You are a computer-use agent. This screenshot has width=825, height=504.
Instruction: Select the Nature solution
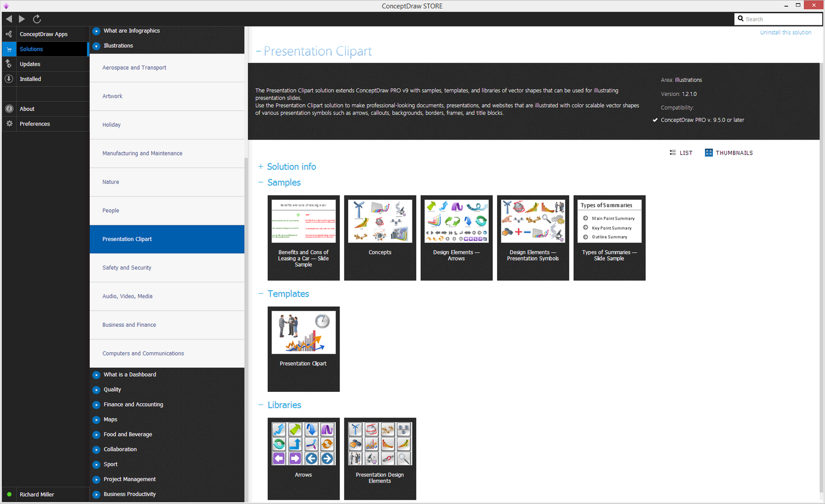coord(167,182)
